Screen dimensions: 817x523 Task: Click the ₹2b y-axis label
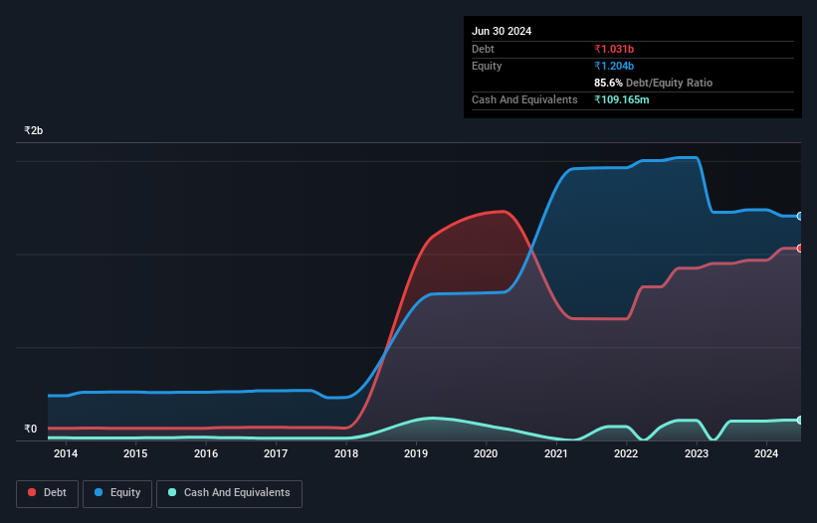click(x=34, y=130)
